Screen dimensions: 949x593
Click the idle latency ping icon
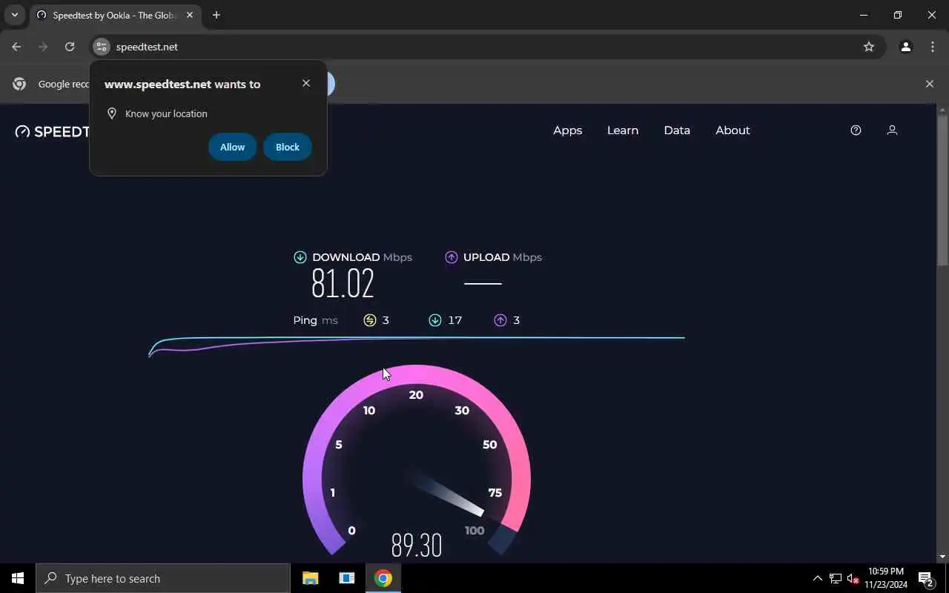tap(370, 320)
